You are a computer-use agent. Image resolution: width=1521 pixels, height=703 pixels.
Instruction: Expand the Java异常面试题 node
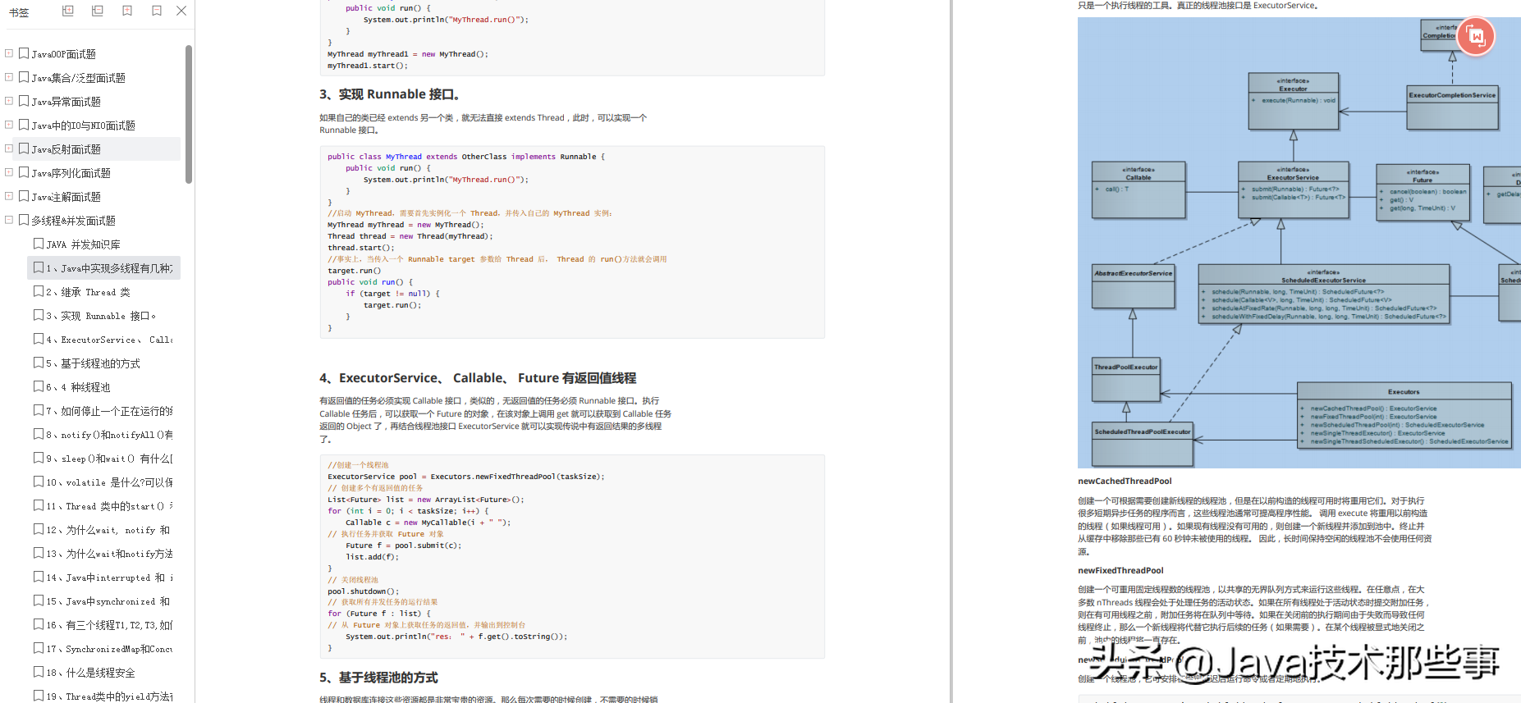click(x=9, y=101)
